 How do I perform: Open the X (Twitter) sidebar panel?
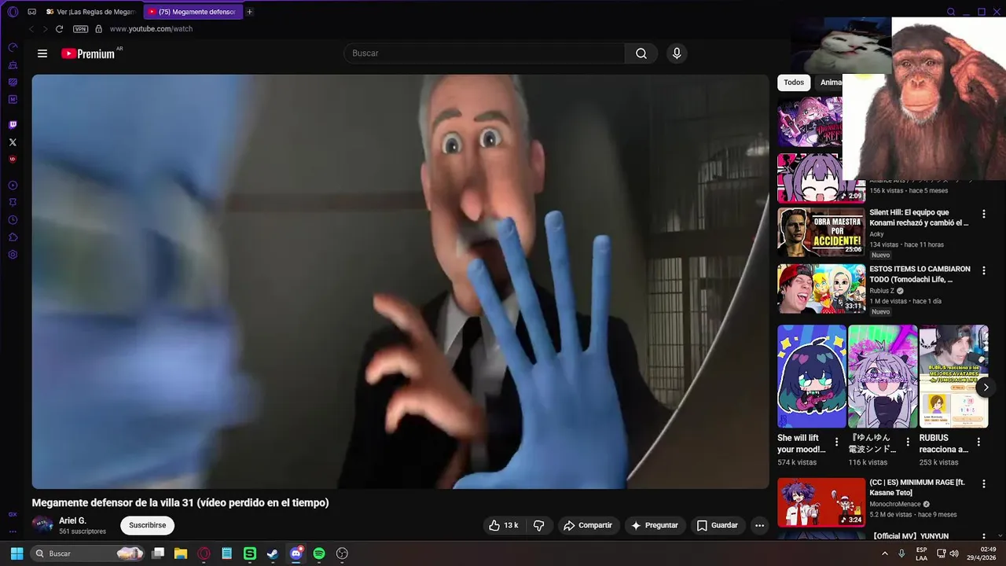click(13, 142)
